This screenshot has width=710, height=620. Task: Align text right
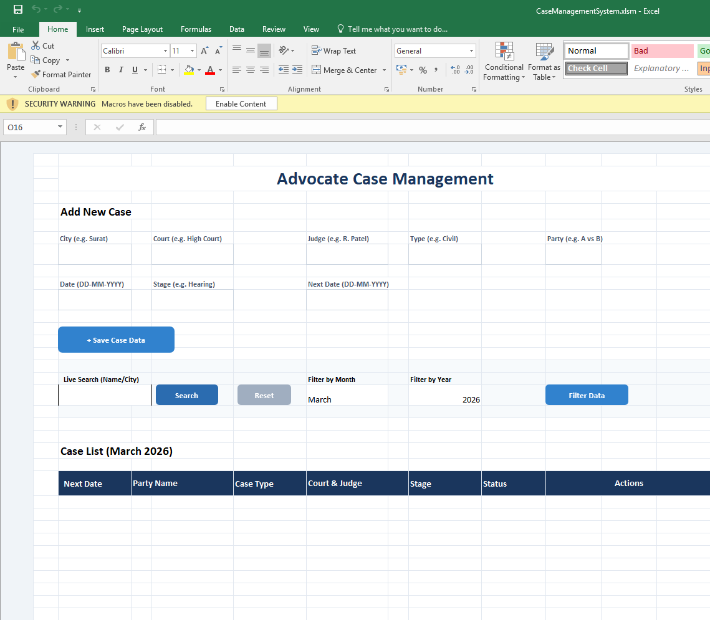point(264,70)
